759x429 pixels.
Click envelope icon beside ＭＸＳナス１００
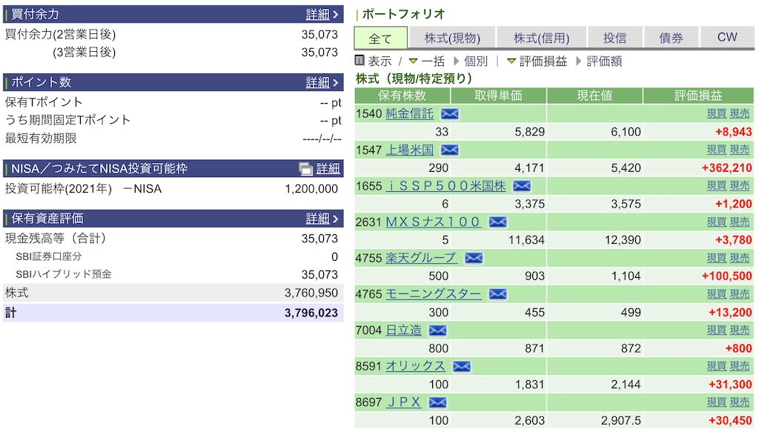497,222
